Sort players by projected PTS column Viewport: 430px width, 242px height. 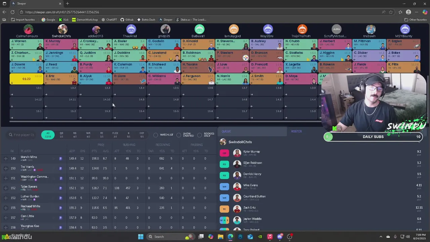point(94,151)
